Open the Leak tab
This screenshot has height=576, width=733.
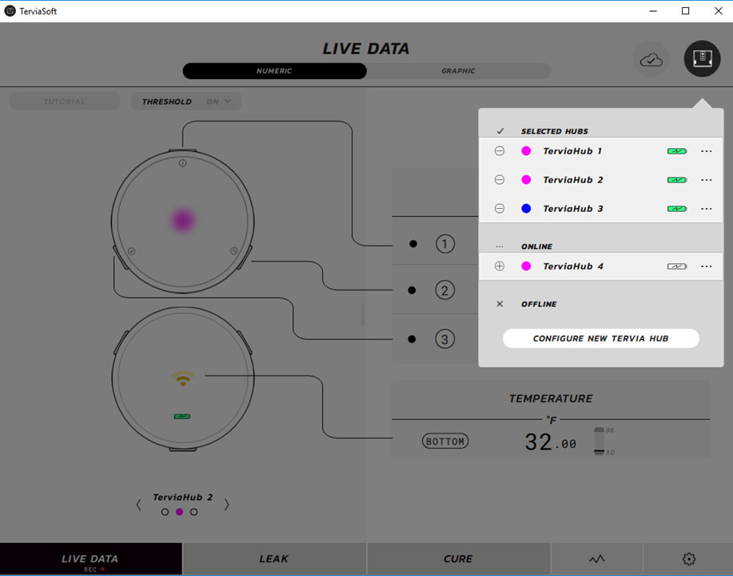274,558
